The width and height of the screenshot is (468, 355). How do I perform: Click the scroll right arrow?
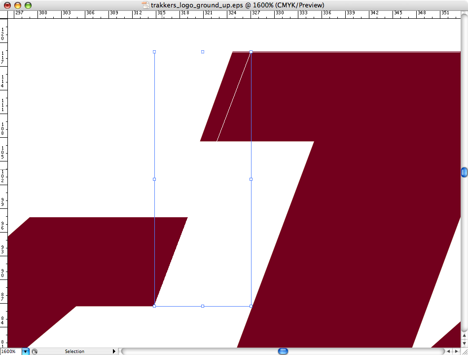(456, 352)
